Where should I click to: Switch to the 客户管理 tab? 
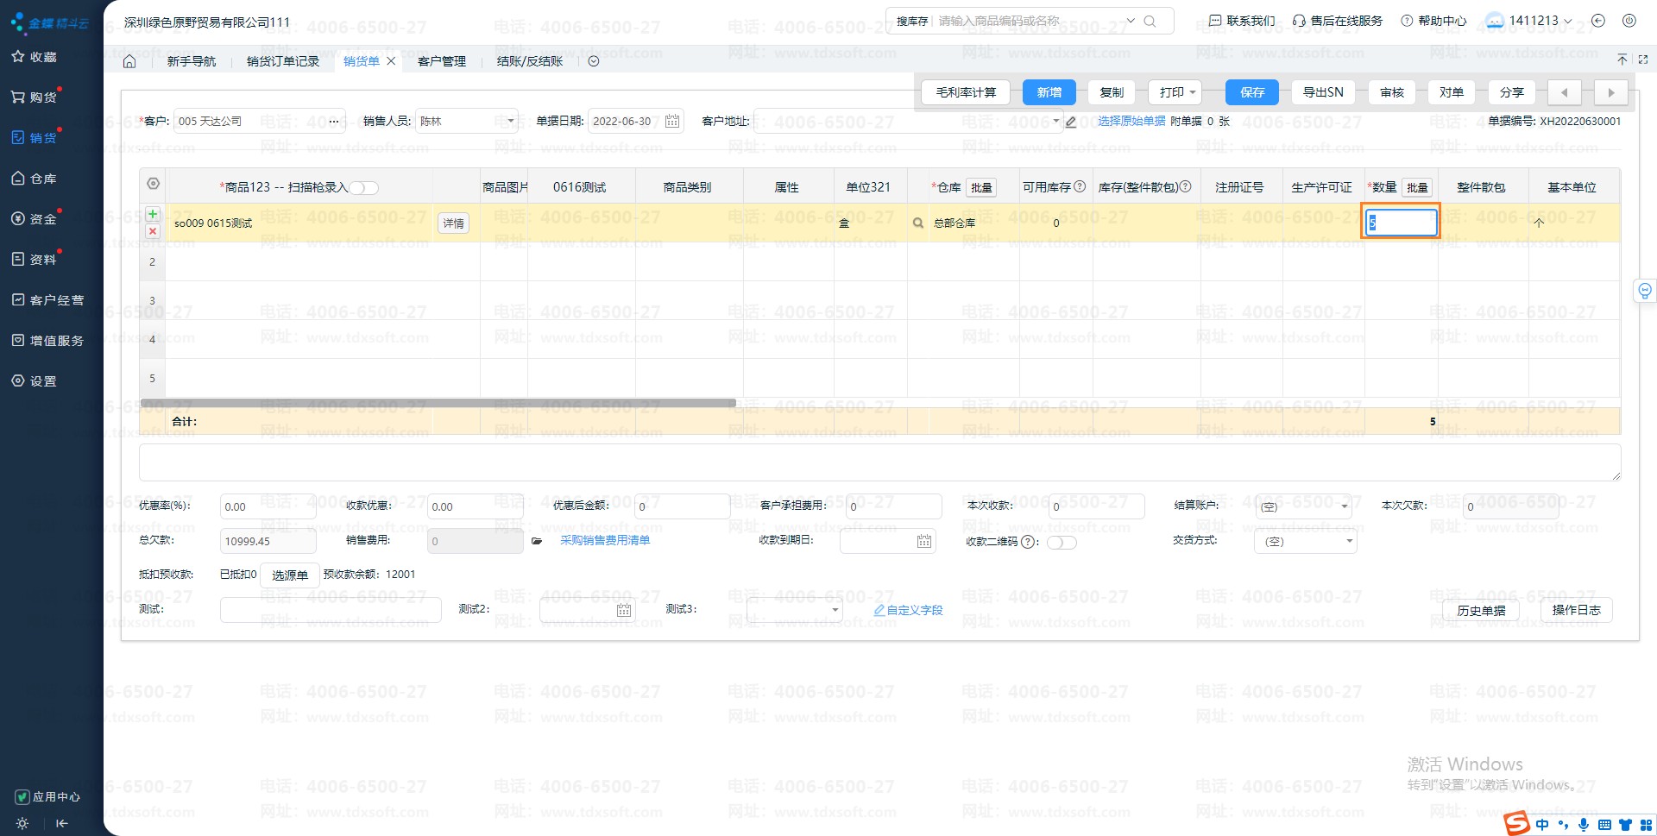441,61
